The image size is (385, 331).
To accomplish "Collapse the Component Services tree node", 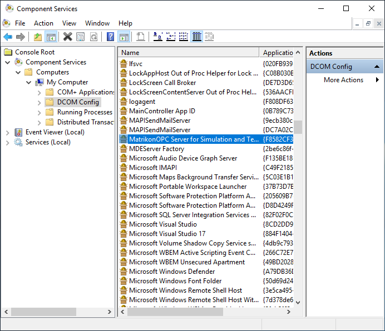I will (8, 62).
